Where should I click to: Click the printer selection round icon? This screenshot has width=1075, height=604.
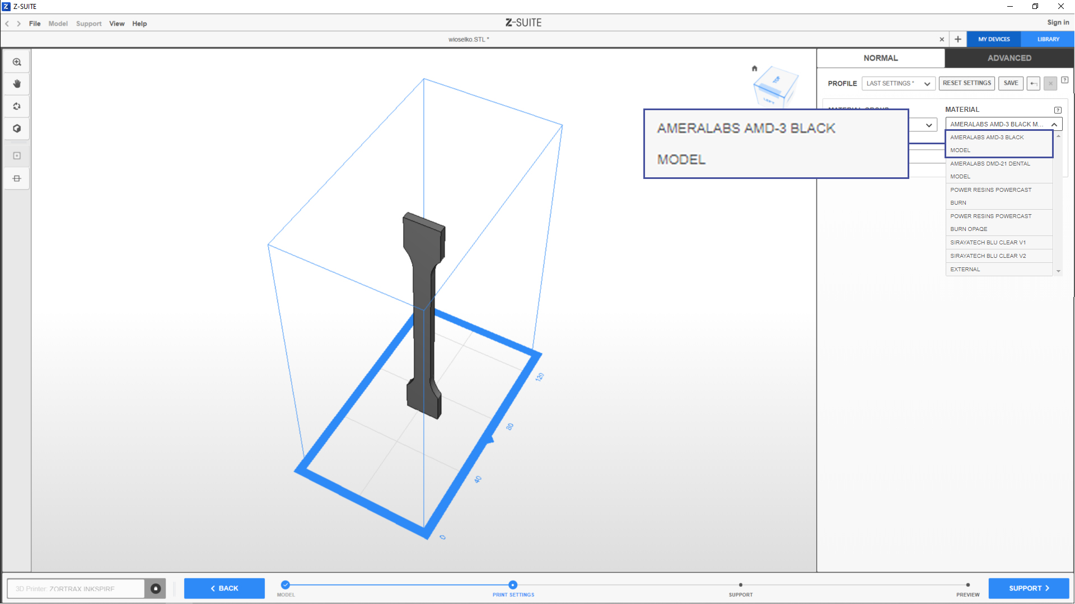156,588
